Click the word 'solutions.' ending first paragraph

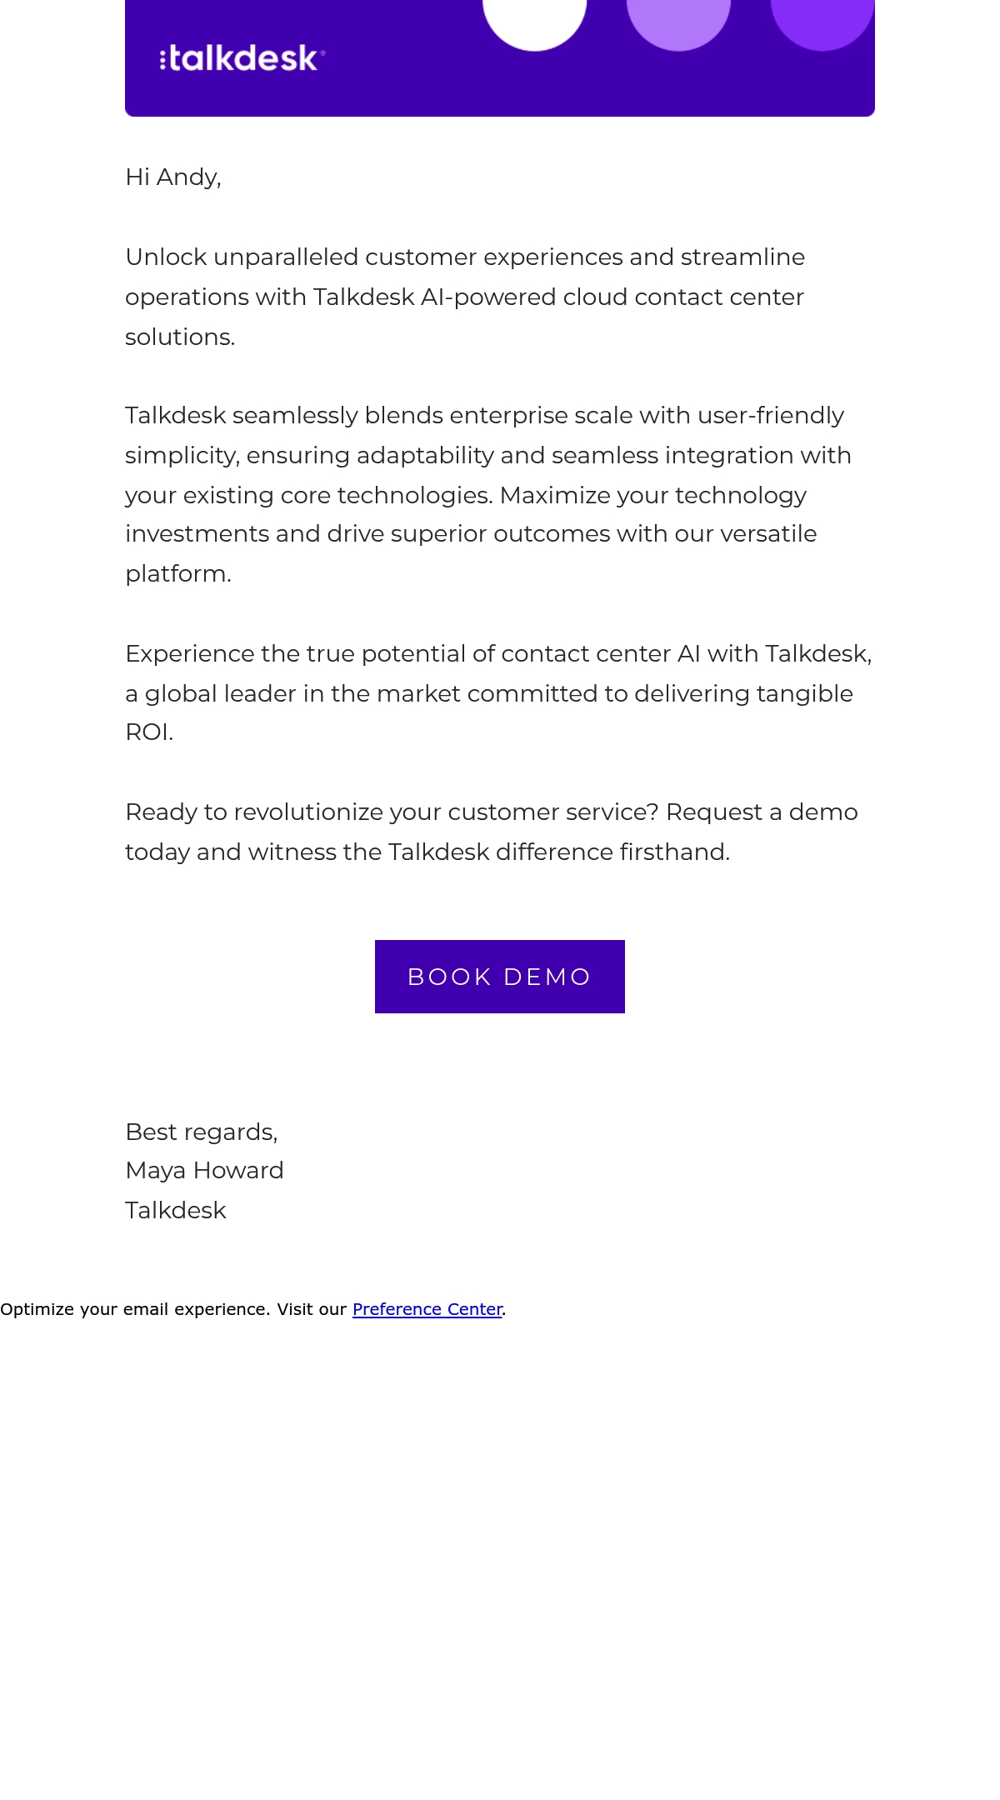click(x=180, y=337)
